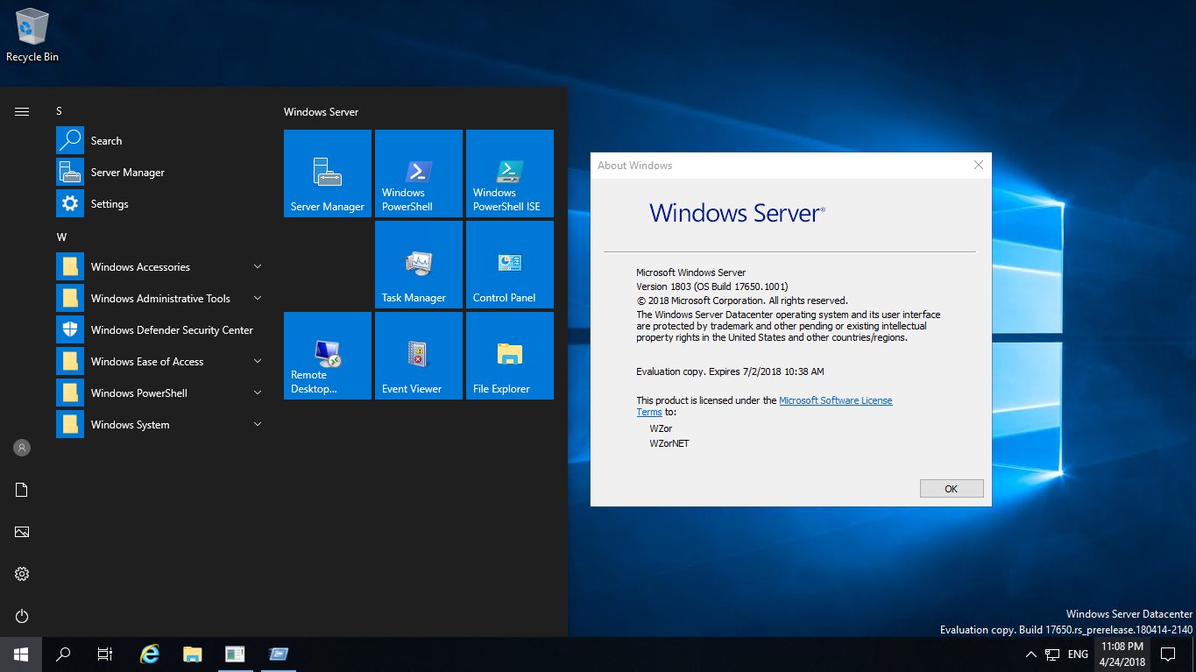
Task: Launch Event Viewer from its tile
Action: tap(418, 355)
